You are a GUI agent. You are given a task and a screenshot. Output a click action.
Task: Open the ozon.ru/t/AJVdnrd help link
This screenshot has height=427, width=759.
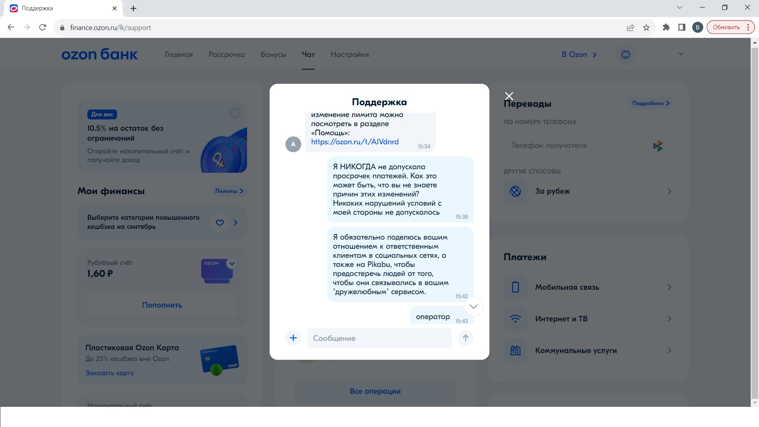(x=355, y=142)
